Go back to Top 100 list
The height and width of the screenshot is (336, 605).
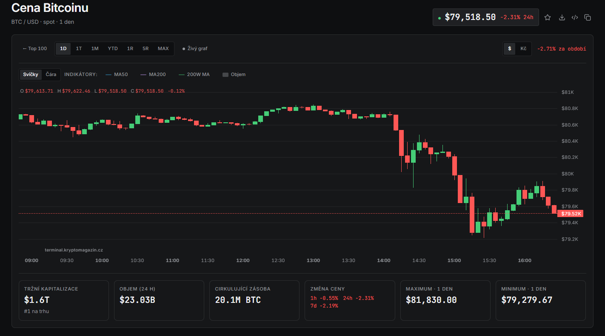click(35, 48)
